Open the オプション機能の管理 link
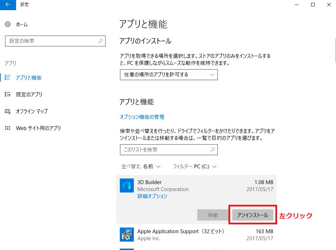 click(142, 117)
